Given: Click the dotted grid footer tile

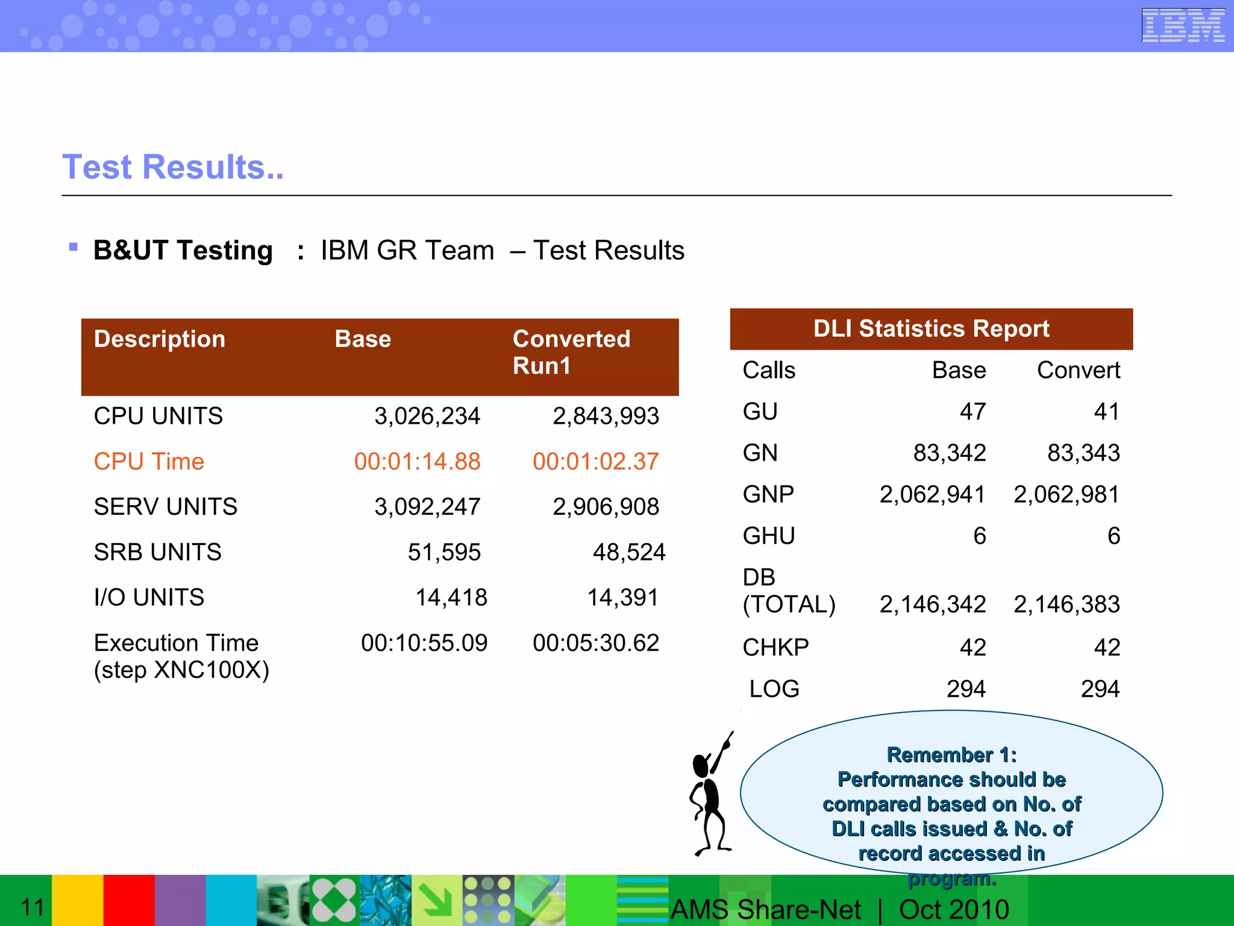Looking at the screenshot, I should 488,900.
